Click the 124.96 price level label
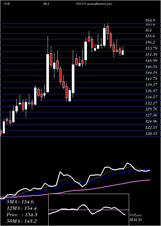The width and height of the screenshot is (161, 226). point(151,121)
